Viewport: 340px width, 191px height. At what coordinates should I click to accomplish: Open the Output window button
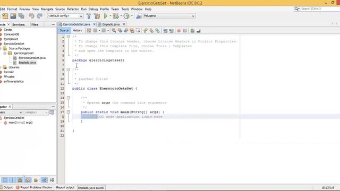[x=6, y=187]
